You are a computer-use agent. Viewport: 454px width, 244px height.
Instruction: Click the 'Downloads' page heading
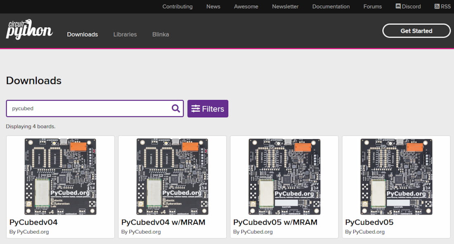33,81
